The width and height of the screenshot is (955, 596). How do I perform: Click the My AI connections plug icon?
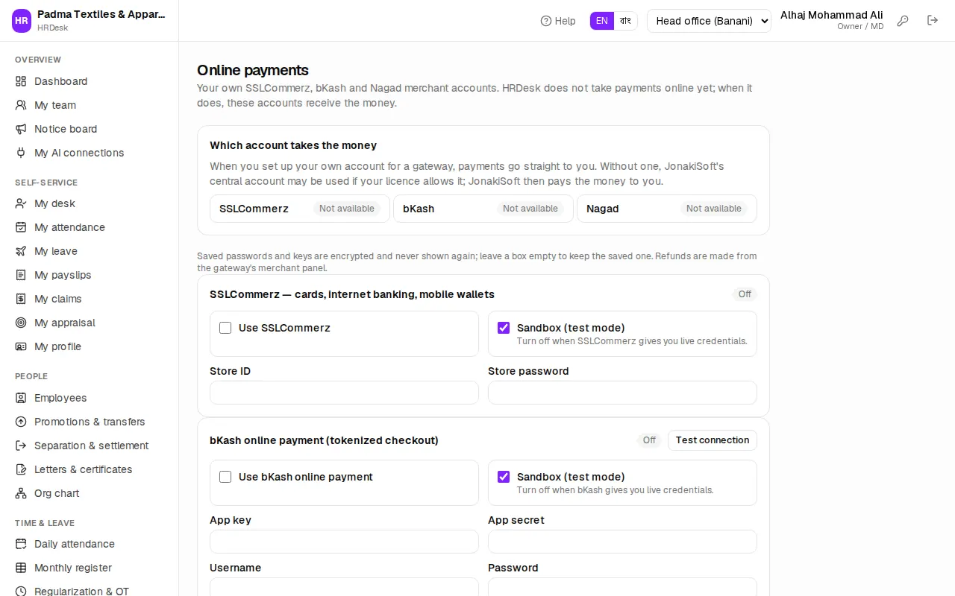tap(21, 153)
